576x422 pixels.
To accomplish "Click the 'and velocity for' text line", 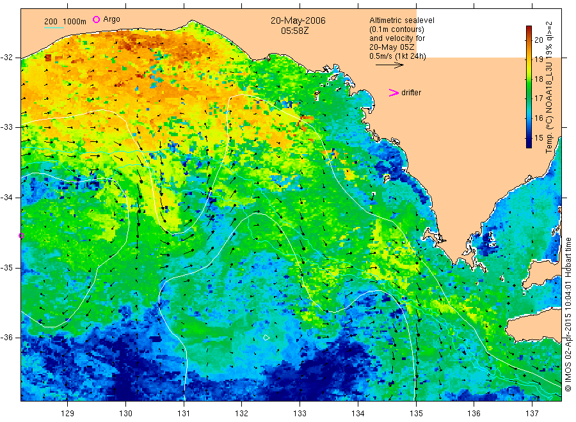I will (397, 38).
